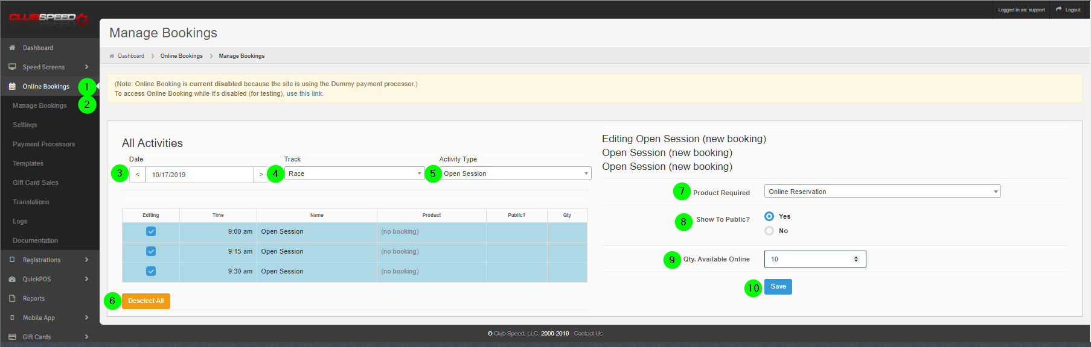Expand the Mobile App submenu arrow
The width and height of the screenshot is (1091, 347).
[x=87, y=317]
